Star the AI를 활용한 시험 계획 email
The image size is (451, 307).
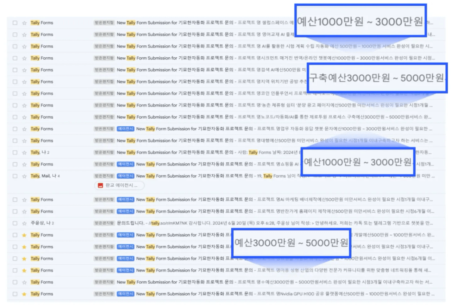point(24,46)
